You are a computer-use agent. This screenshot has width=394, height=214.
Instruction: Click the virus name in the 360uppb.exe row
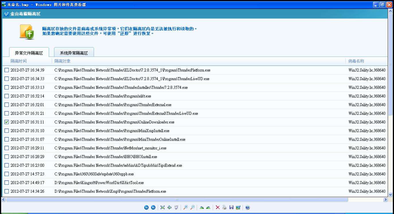pyautogui.click(x=367, y=174)
